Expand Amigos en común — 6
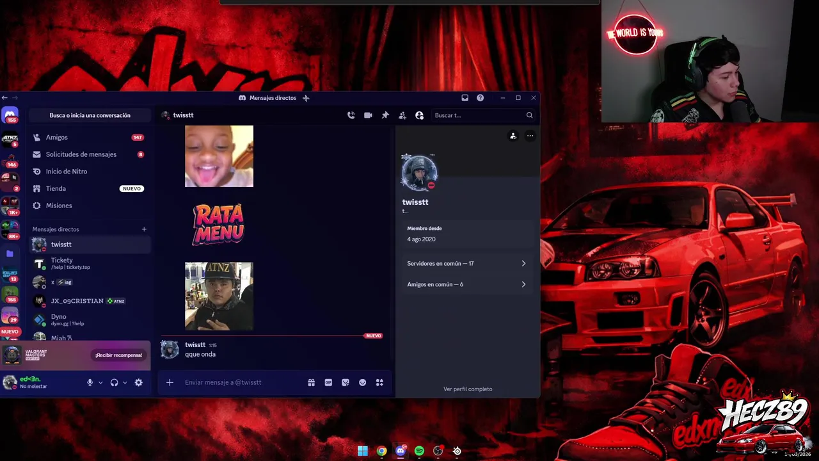This screenshot has width=819, height=461. pyautogui.click(x=466, y=284)
